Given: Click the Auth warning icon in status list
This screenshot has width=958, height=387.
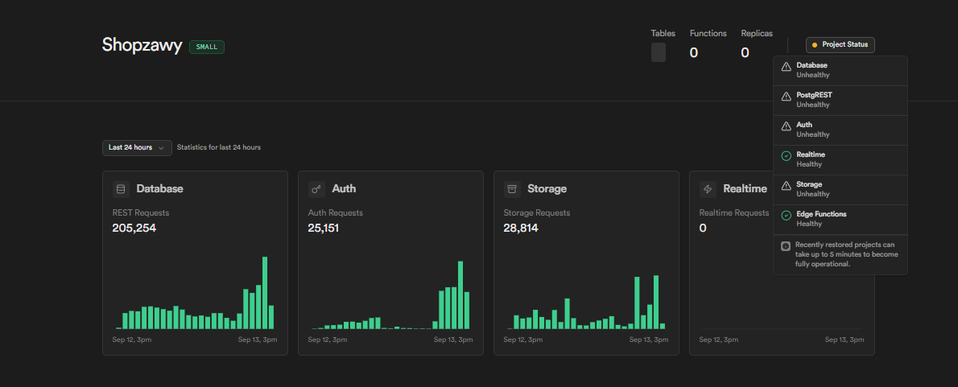Looking at the screenshot, I should (787, 126).
